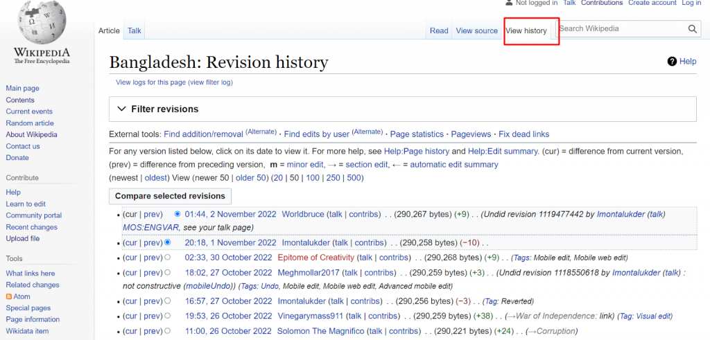Screen dimensions: 710x340
Task: Open Wikidata item link
Action: click(x=27, y=331)
